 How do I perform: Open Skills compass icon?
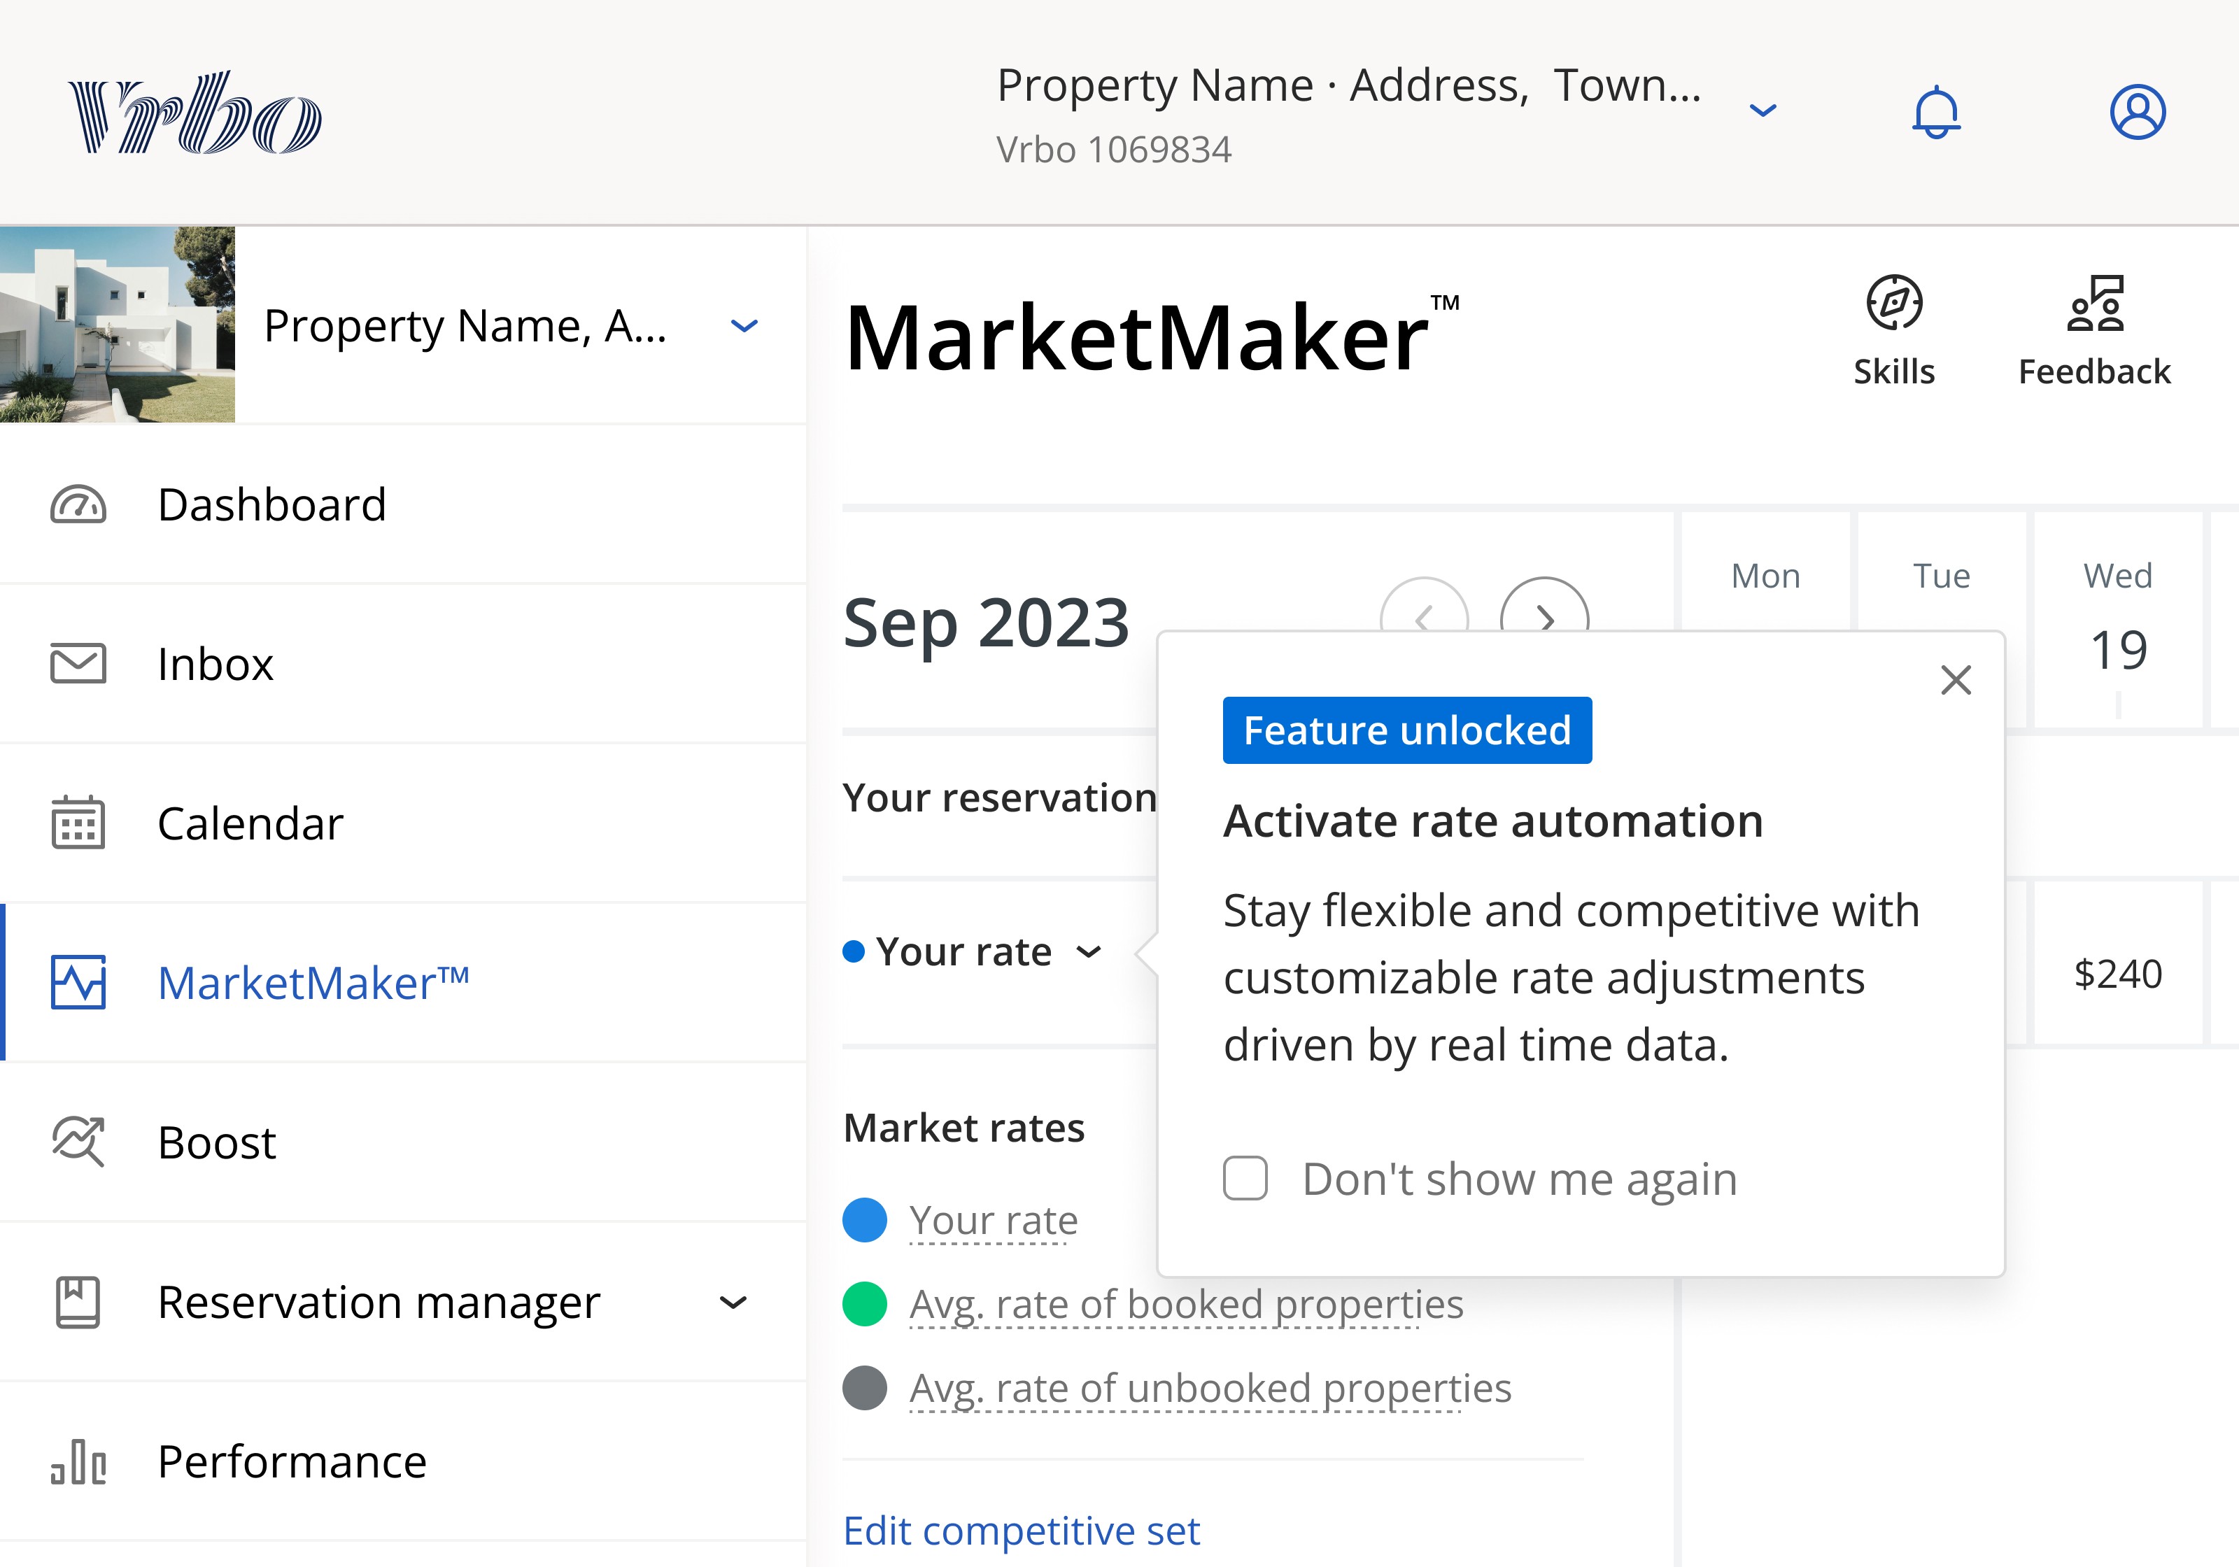(x=1893, y=304)
